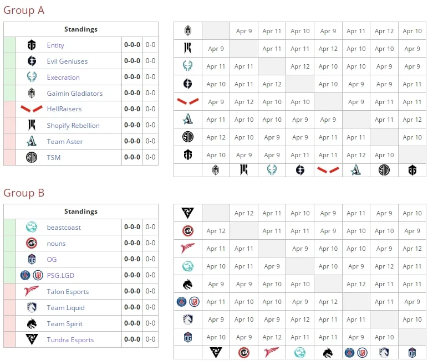The image size is (428, 361).
Task: Open the PSG.LGD team link
Action: pos(60,275)
